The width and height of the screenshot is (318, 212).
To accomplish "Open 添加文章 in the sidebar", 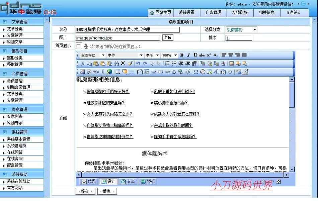I will point(15,42).
